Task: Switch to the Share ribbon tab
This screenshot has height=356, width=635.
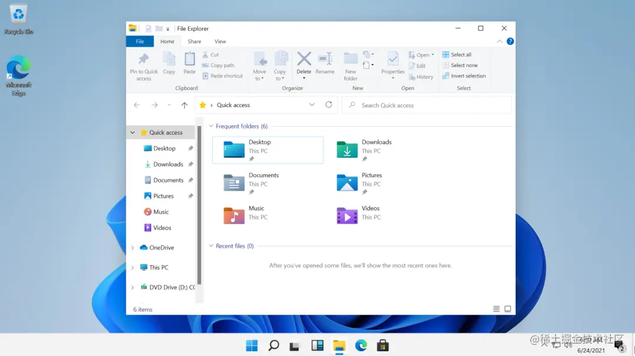Action: pos(195,41)
